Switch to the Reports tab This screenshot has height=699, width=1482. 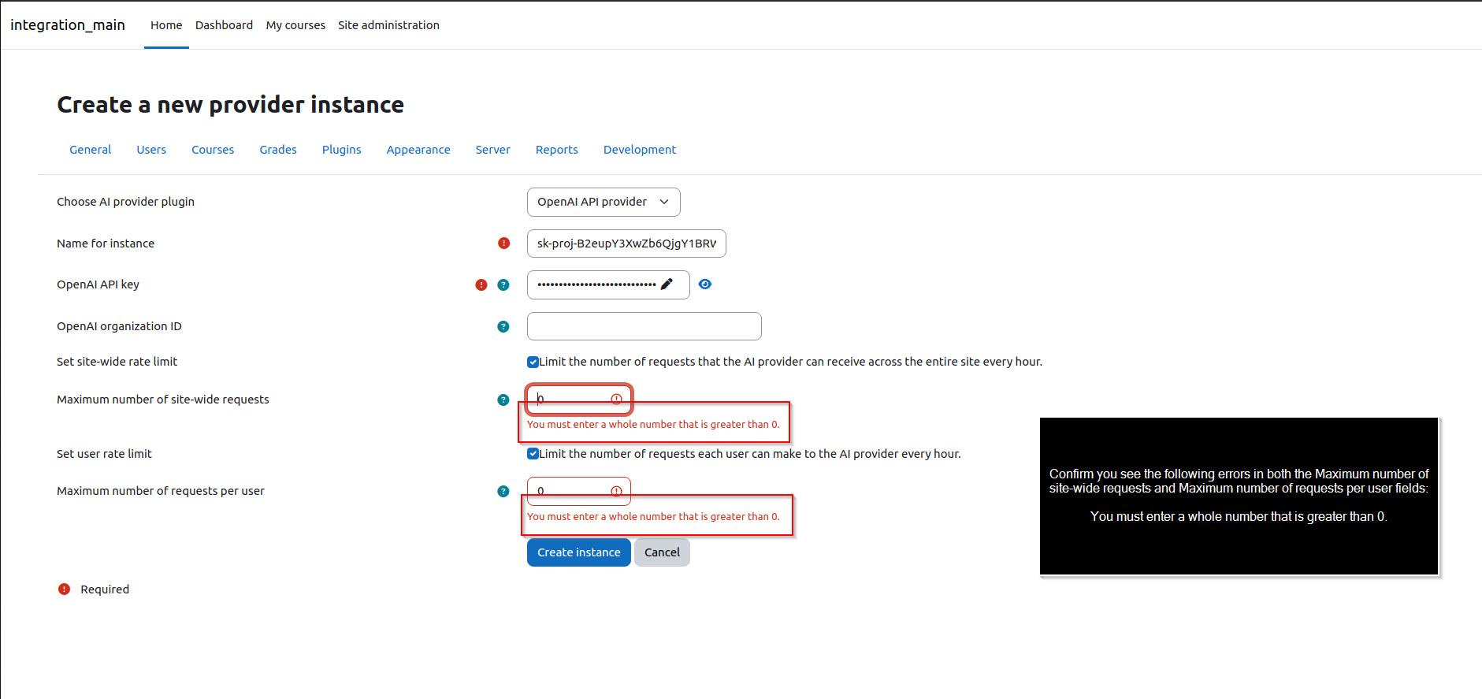[557, 150]
